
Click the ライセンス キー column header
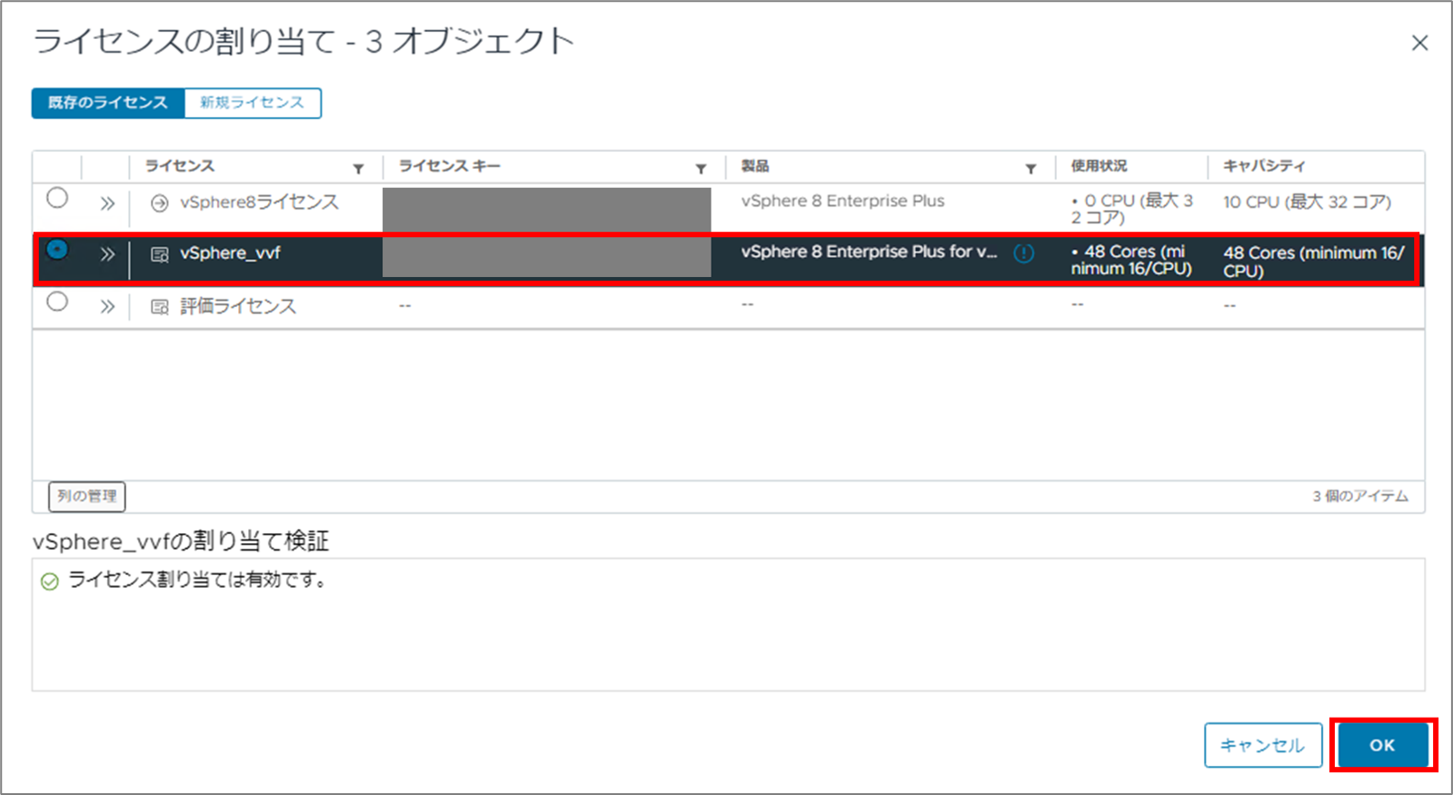[x=450, y=166]
